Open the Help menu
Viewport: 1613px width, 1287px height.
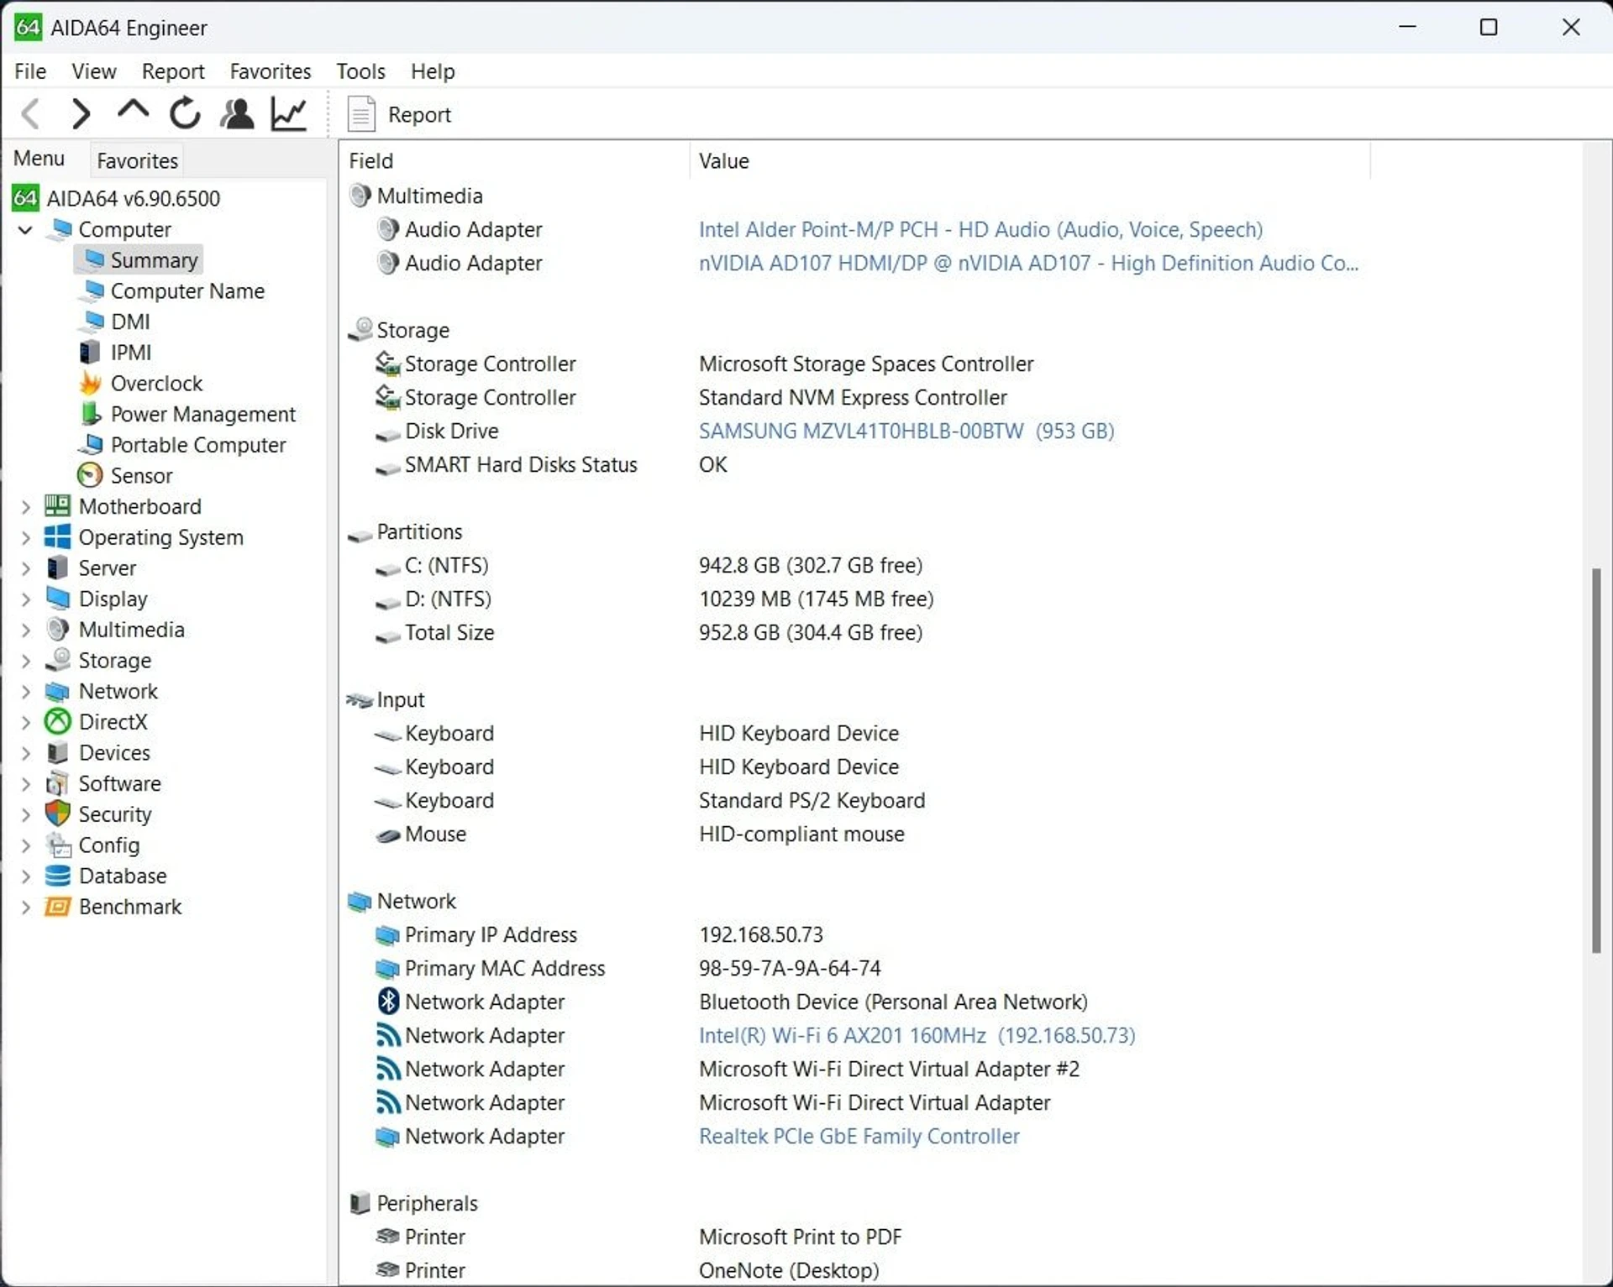pyautogui.click(x=433, y=71)
